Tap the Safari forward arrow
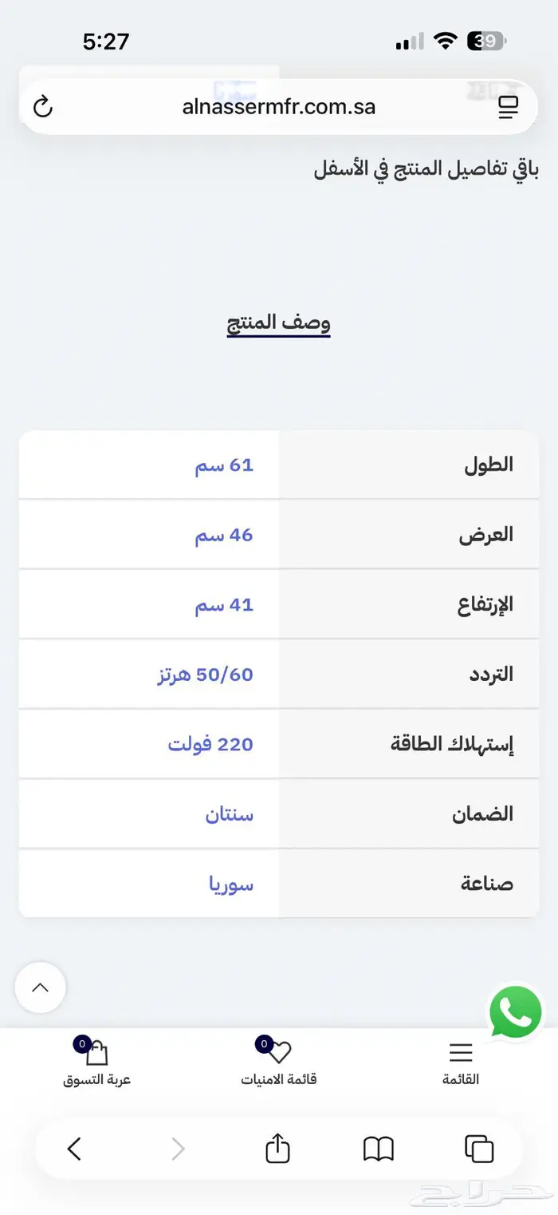Screen dimensions: 558x1215 click(178, 1149)
